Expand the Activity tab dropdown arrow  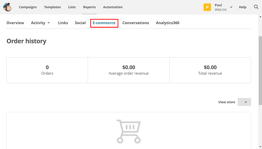click(49, 23)
